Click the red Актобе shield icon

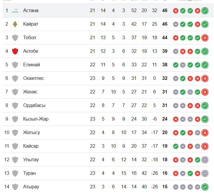15,51
